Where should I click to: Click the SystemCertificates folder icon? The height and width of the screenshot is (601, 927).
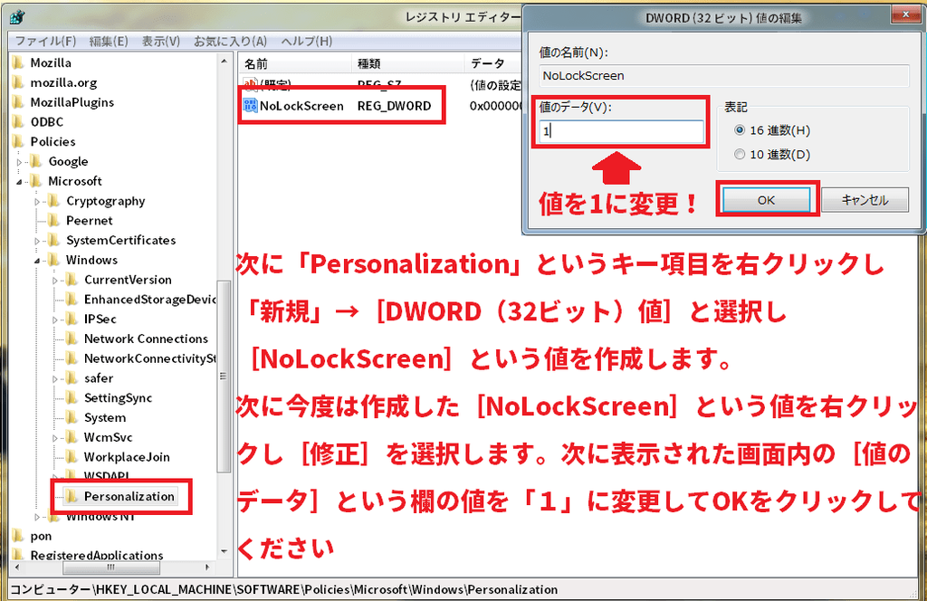coord(53,240)
